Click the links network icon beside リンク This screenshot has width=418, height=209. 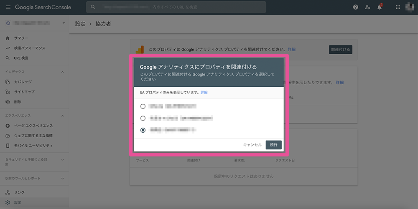tap(8, 192)
